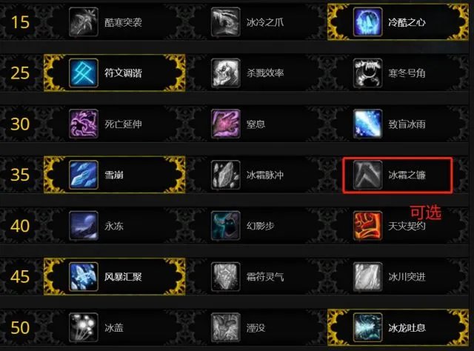Click the 天灾契约 red icon

click(x=367, y=226)
